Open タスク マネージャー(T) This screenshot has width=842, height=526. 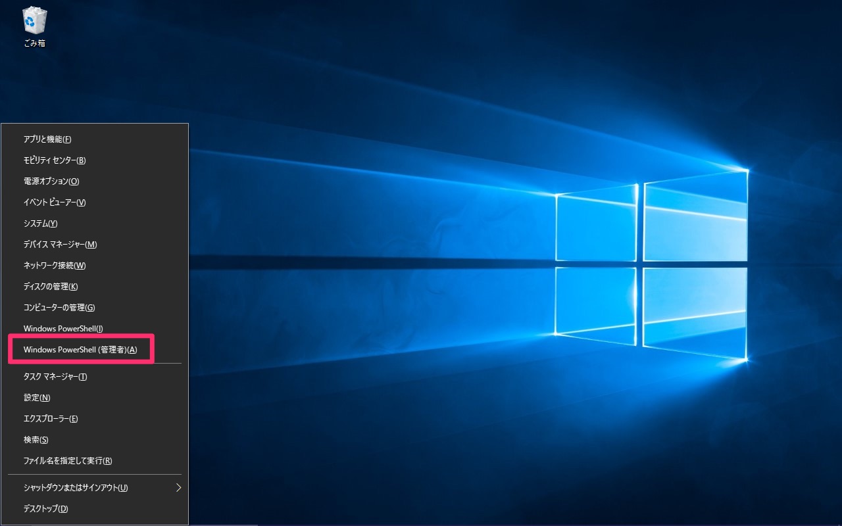95,377
